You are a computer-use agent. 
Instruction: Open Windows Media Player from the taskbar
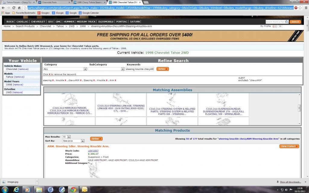pyautogui.click(x=27, y=189)
